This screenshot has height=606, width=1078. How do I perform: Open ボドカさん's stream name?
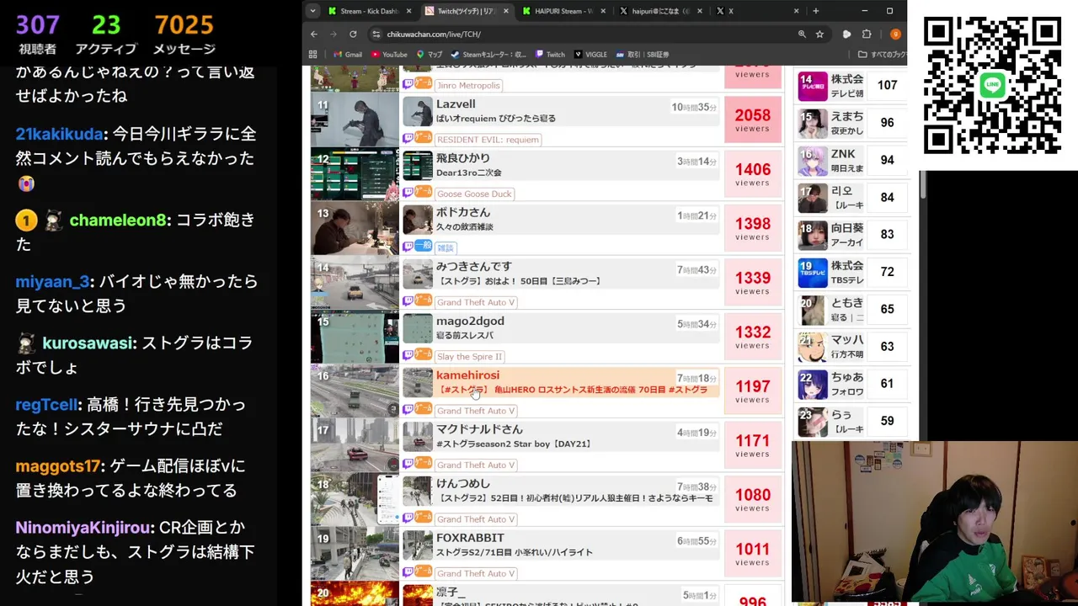462,212
